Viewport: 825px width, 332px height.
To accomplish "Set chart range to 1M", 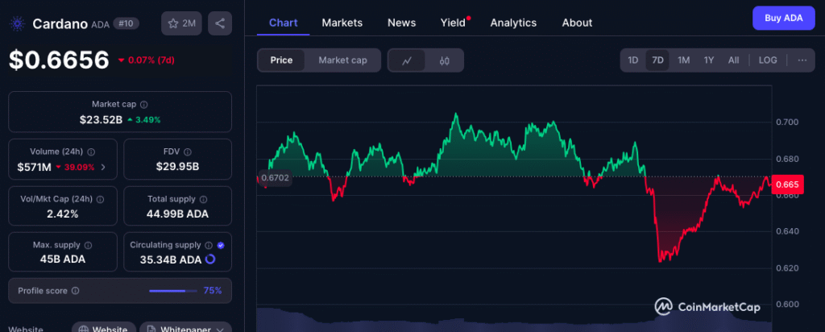I will (x=683, y=60).
